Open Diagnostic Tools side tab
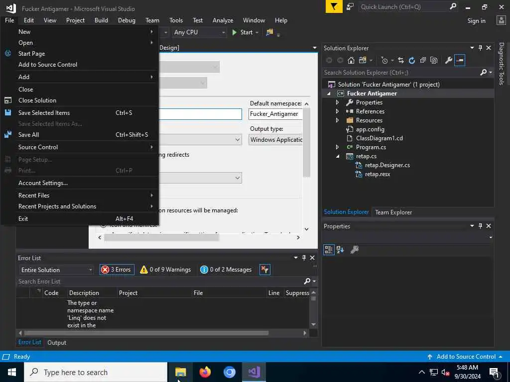 tap(502, 64)
